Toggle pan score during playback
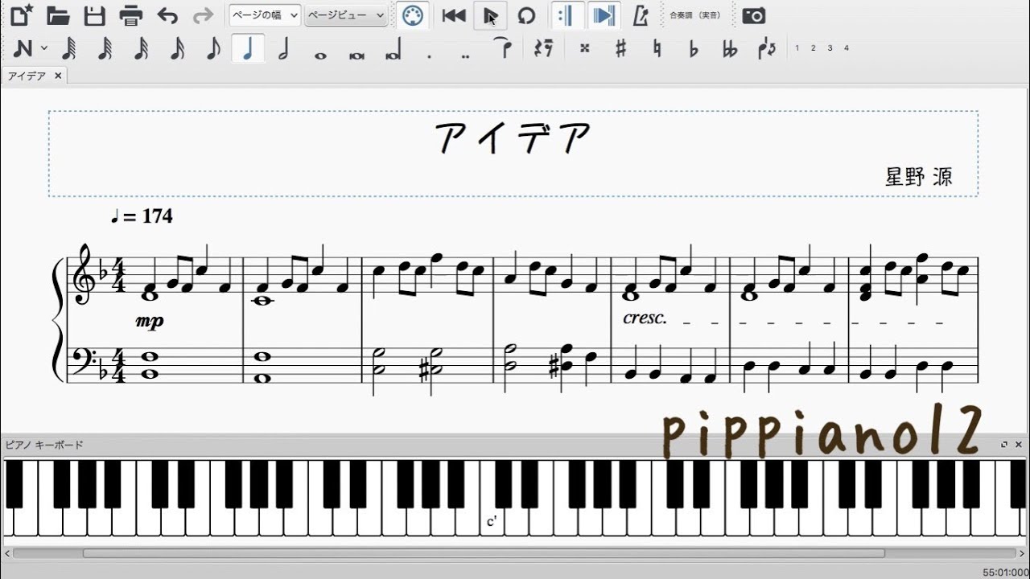The width and height of the screenshot is (1030, 579). (603, 15)
